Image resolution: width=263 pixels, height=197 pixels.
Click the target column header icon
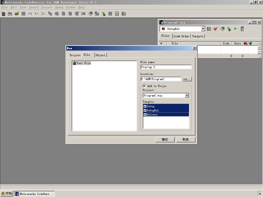[246, 43]
